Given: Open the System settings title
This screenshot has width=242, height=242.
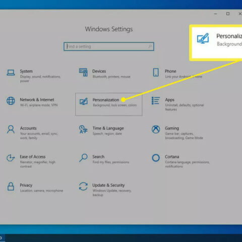Looking at the screenshot, I should [26, 71].
